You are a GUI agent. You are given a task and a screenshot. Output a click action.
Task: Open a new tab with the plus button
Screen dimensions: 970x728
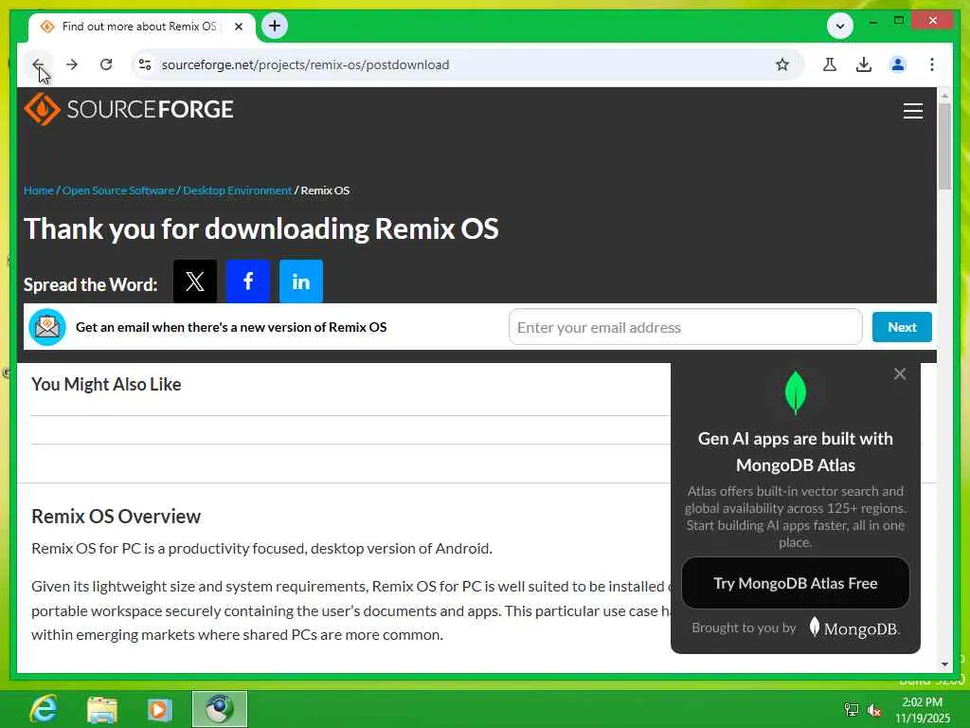(275, 26)
